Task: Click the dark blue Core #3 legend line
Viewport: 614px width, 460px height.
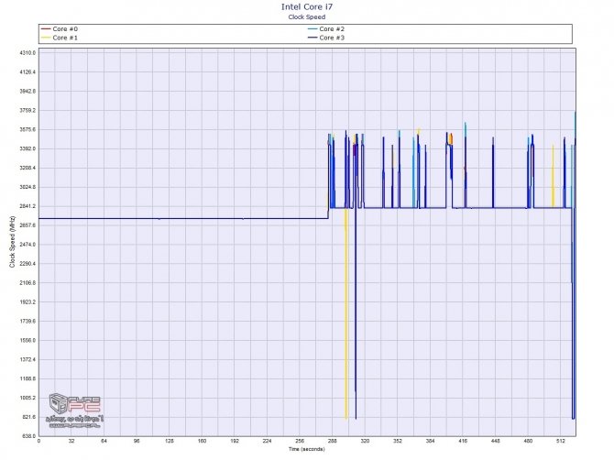Action: click(x=312, y=38)
